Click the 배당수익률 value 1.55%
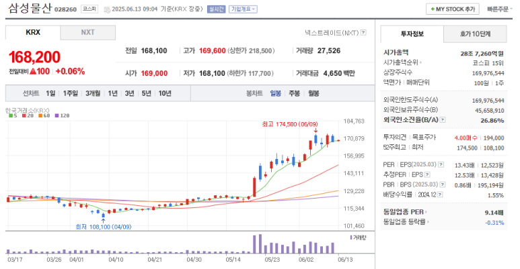The image size is (520, 269). point(496,195)
